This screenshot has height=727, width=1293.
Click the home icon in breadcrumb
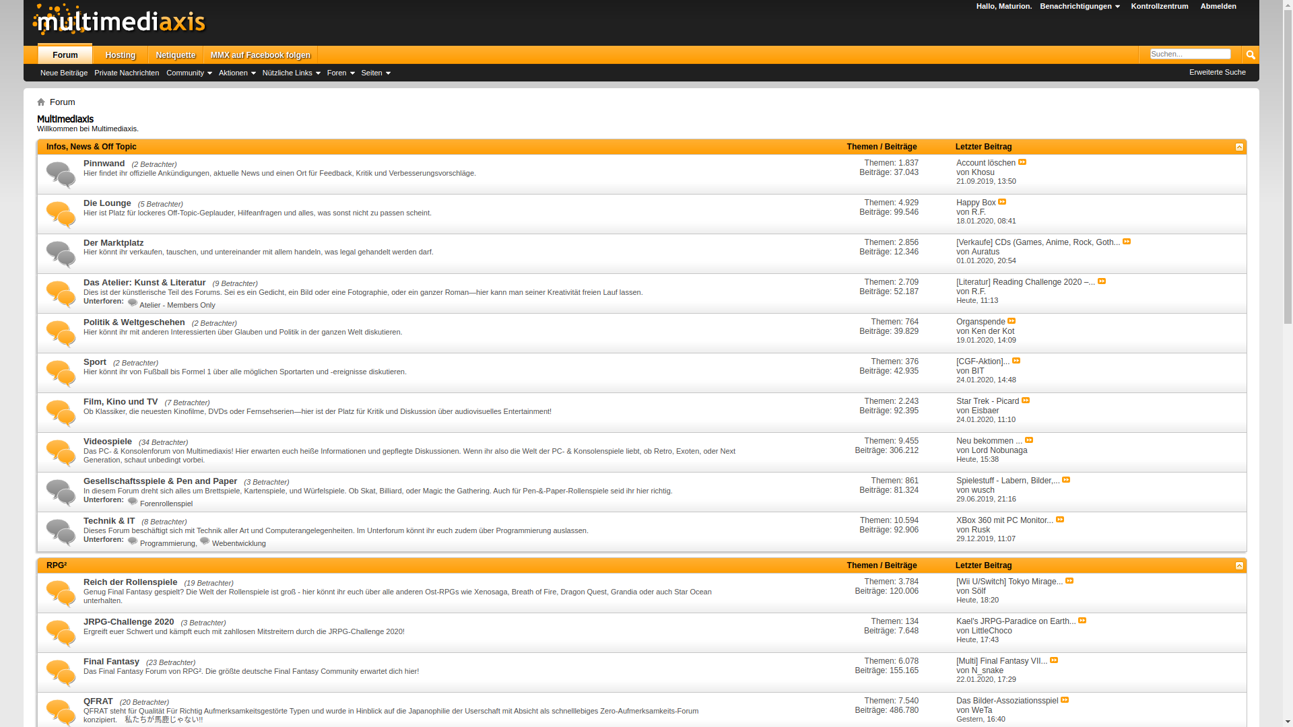[x=41, y=102]
